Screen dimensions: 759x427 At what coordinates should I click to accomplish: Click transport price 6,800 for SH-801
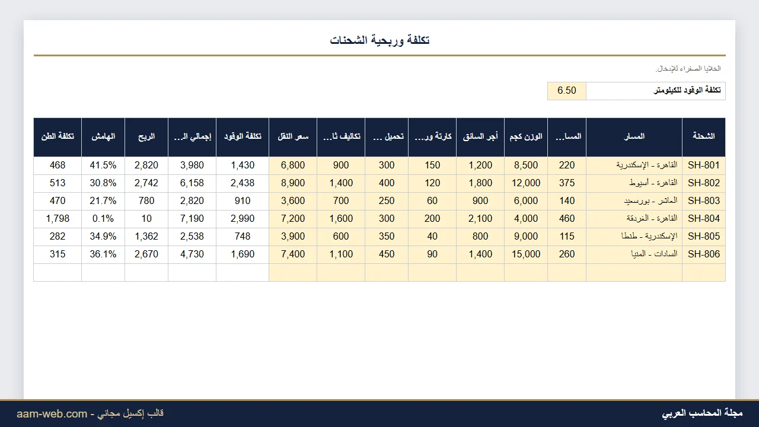(293, 165)
